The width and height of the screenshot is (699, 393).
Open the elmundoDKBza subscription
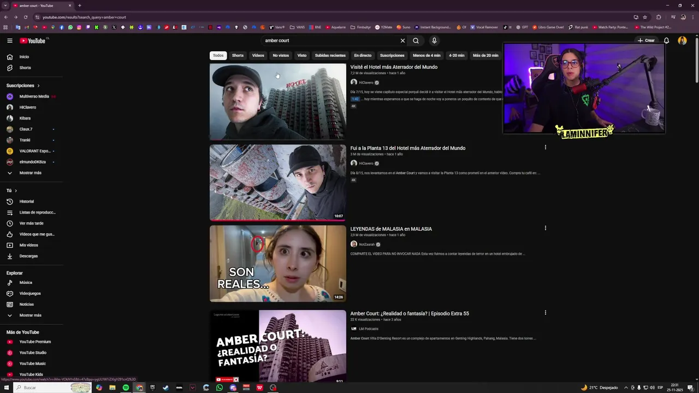coord(33,162)
